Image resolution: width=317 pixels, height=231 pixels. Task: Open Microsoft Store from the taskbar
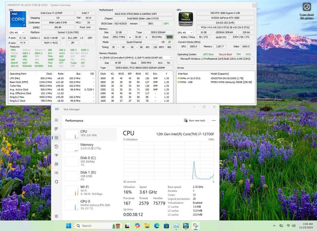(166, 226)
